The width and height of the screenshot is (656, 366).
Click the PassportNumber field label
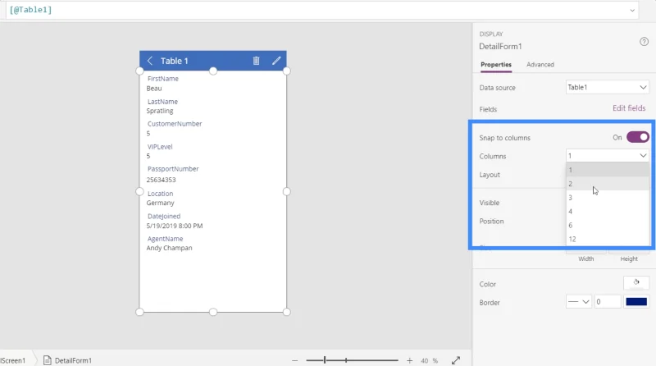[x=173, y=169]
